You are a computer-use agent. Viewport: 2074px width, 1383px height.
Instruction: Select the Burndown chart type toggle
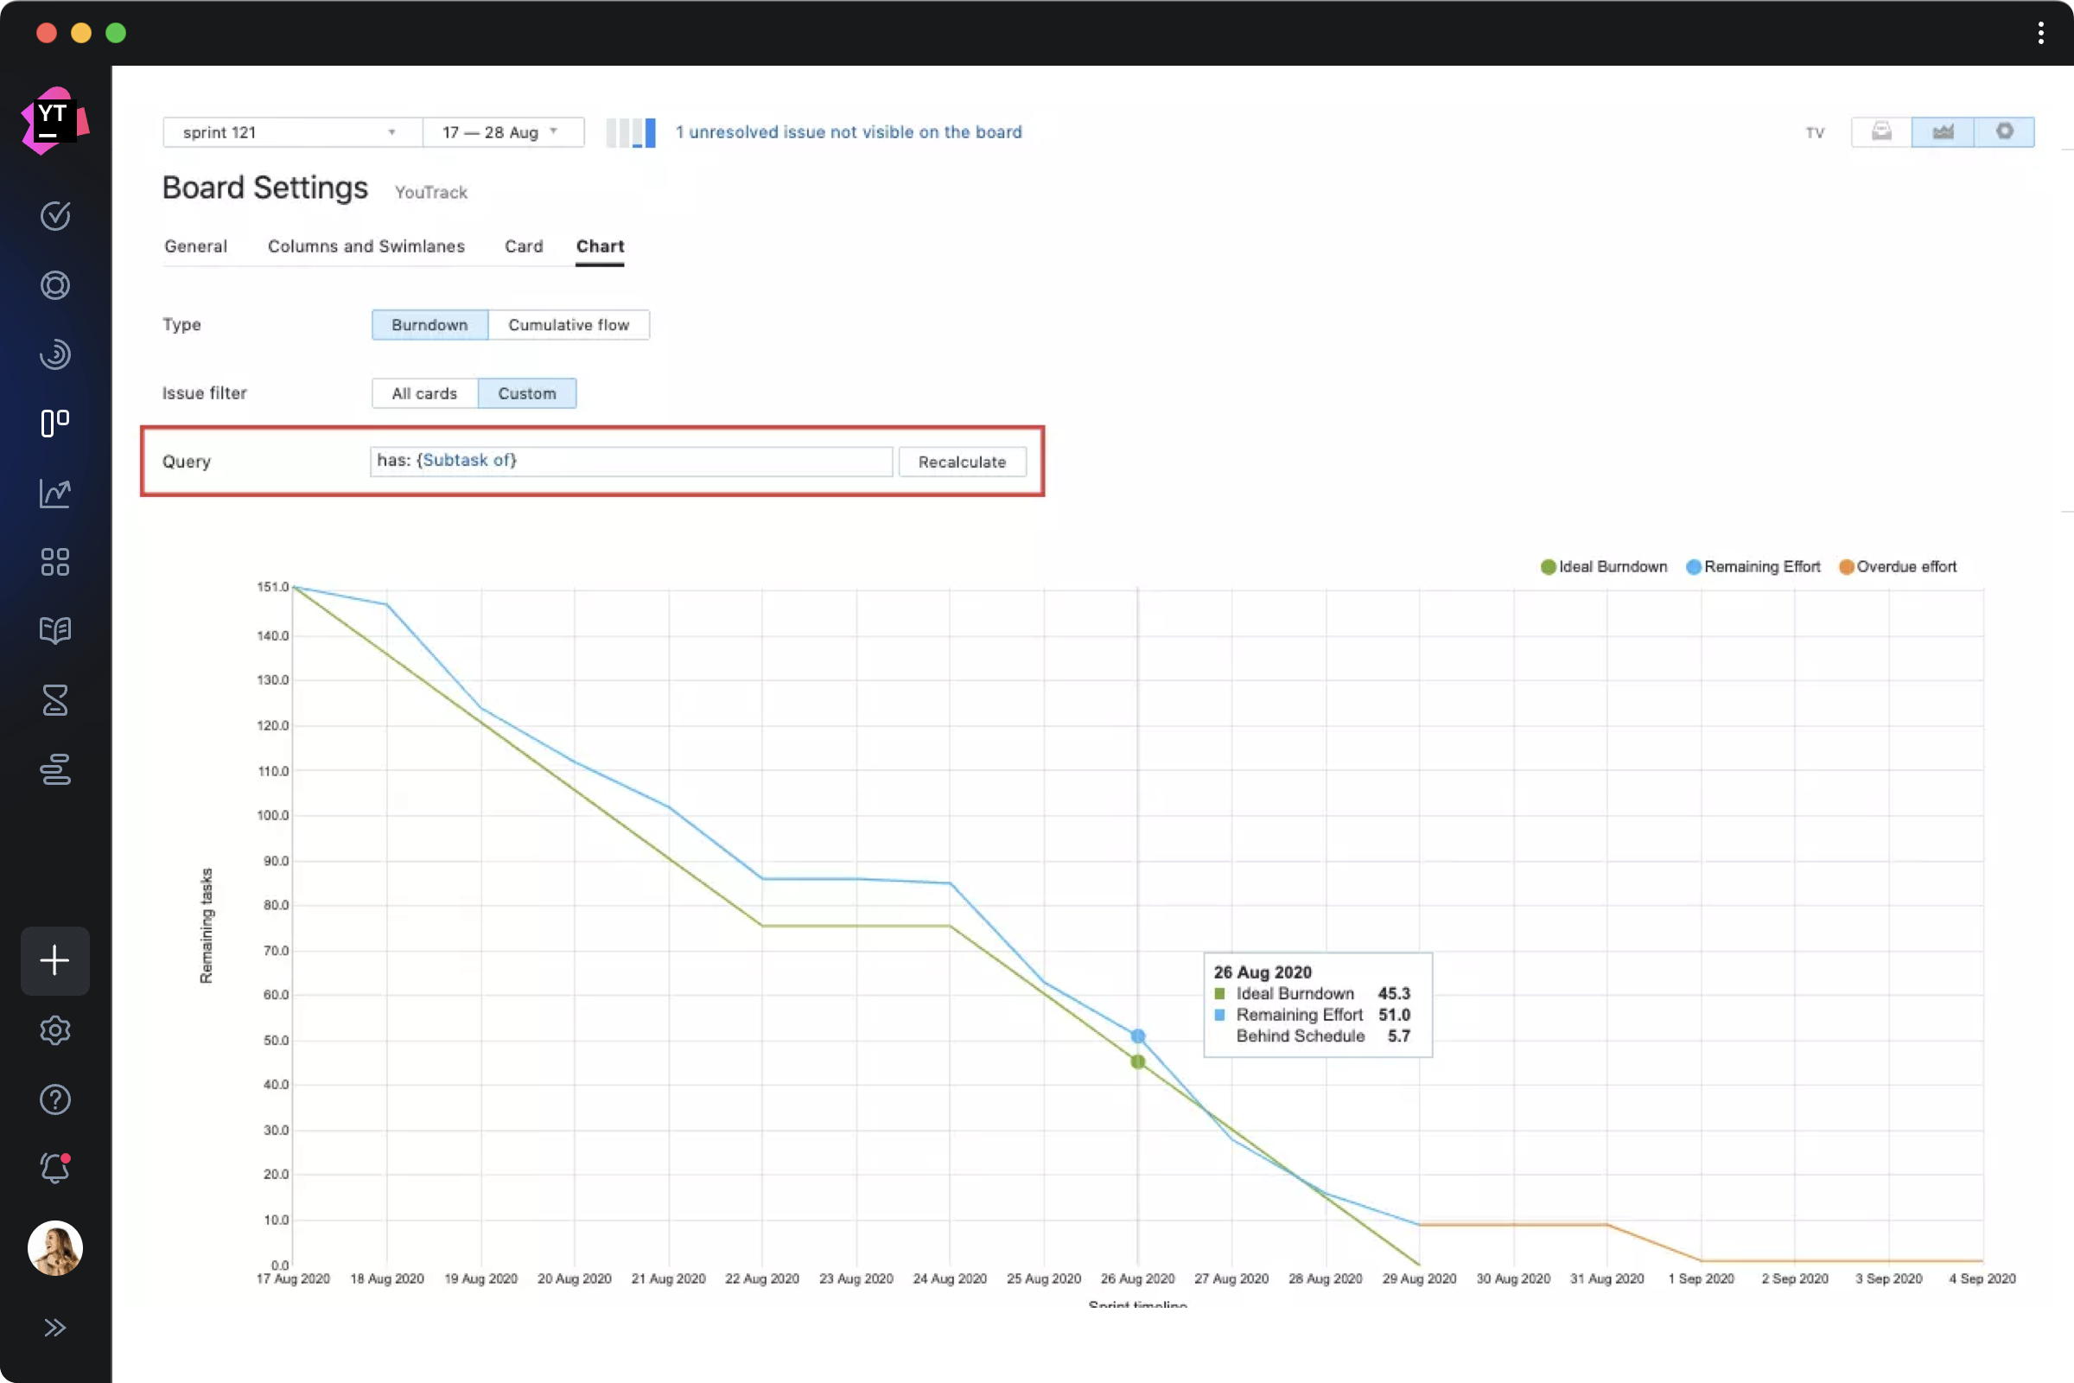[429, 324]
